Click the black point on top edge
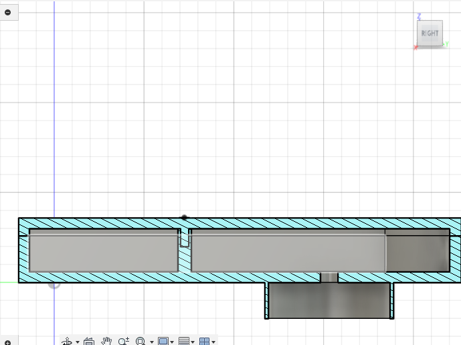This screenshot has height=345, width=461. pyautogui.click(x=184, y=218)
